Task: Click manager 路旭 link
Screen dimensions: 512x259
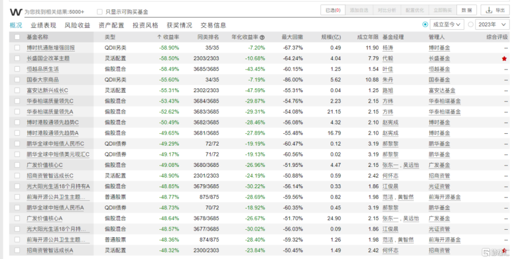Action: (x=388, y=91)
